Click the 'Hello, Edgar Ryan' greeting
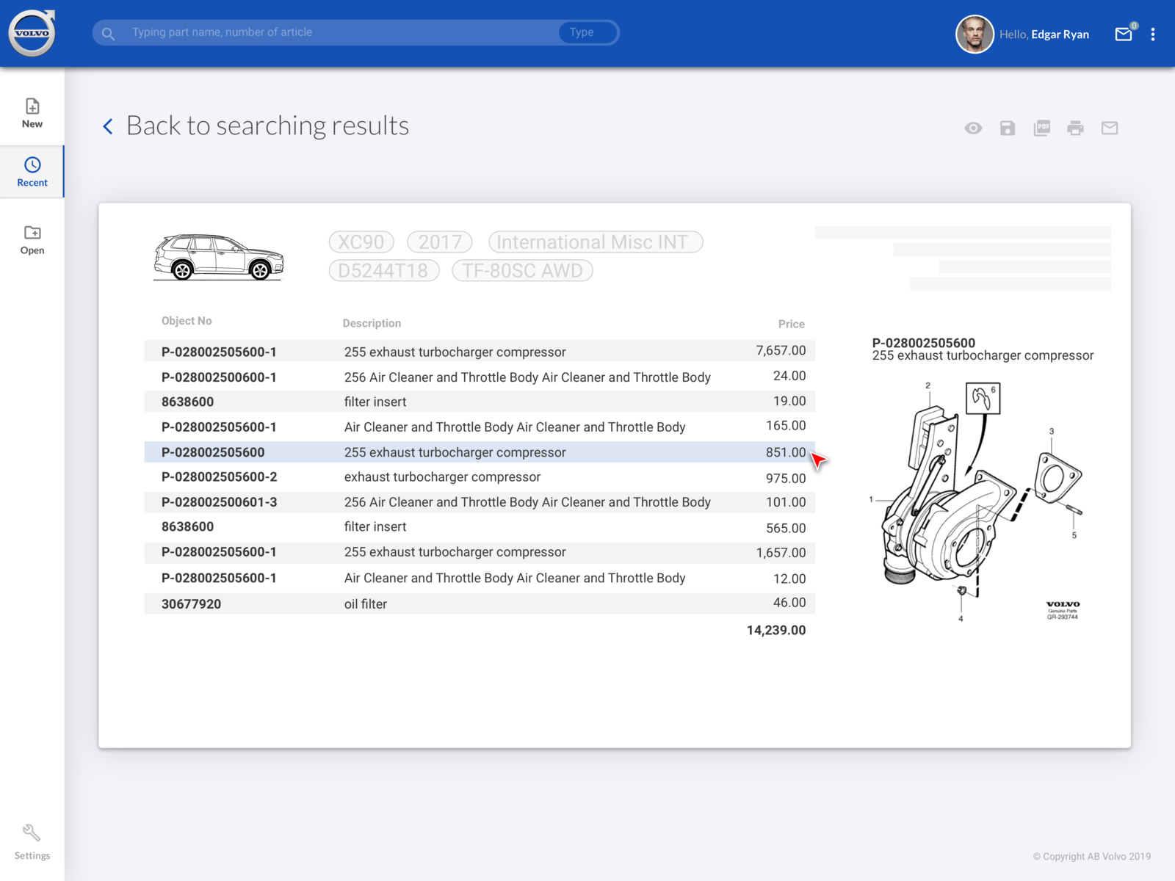 point(1044,35)
